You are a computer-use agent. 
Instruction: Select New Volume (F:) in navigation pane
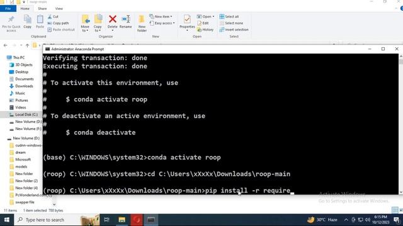[25, 129]
